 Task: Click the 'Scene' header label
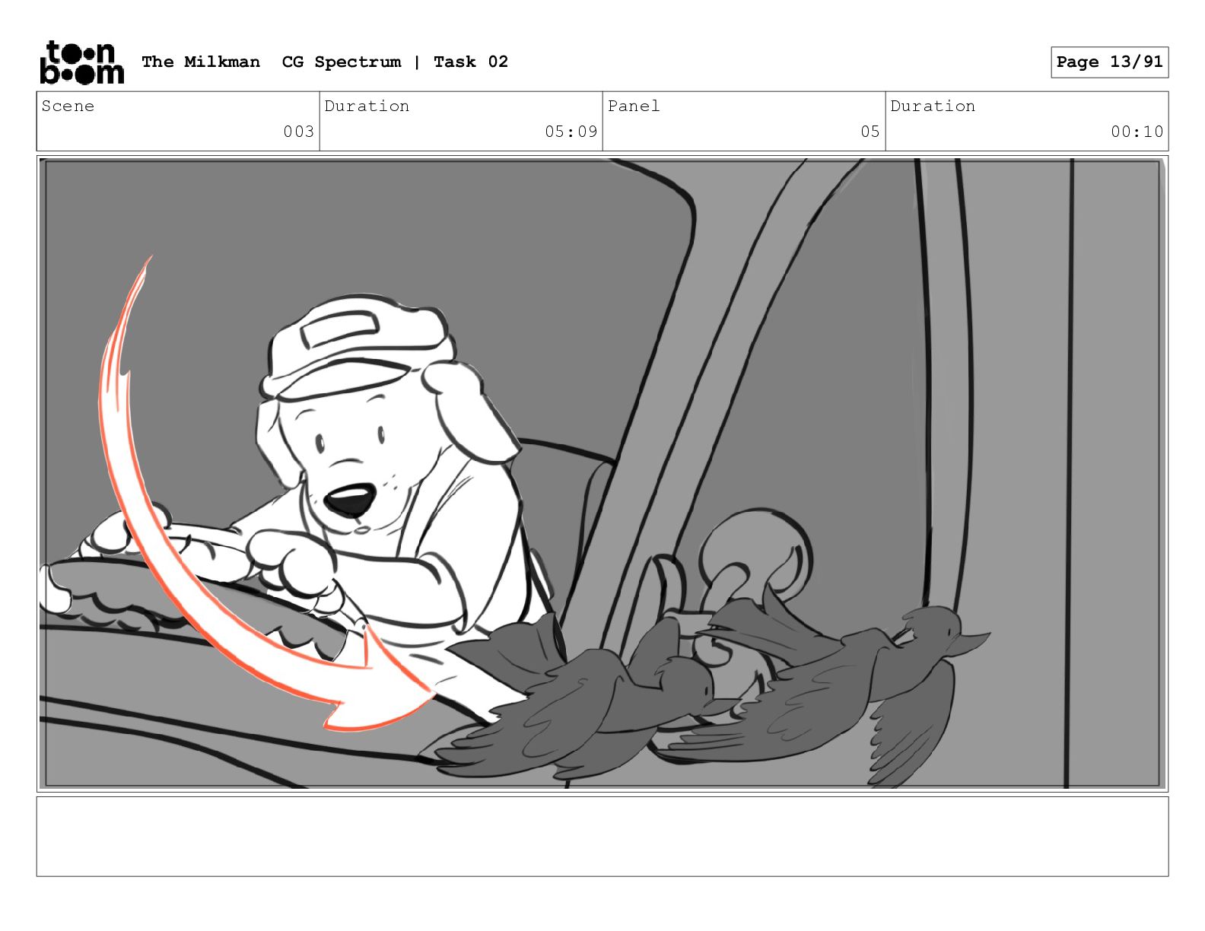68,106
